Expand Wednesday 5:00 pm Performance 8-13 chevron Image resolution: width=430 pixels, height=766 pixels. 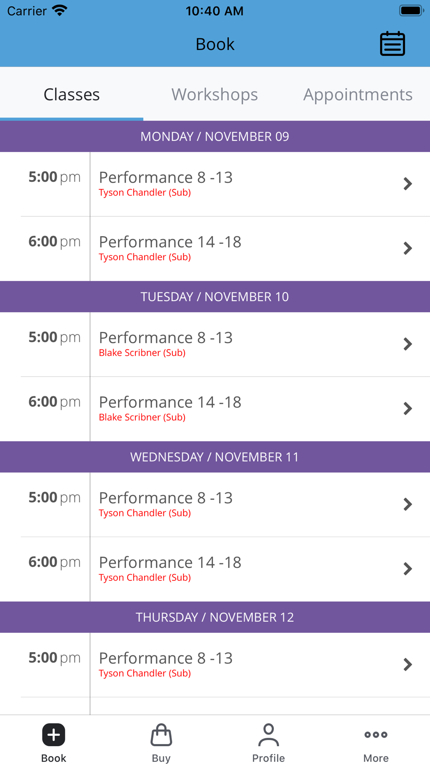click(x=408, y=504)
